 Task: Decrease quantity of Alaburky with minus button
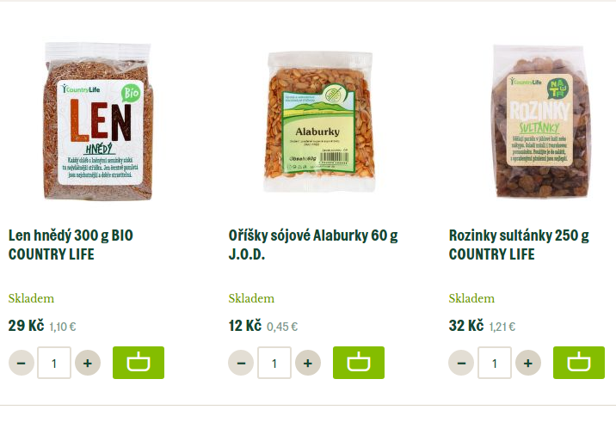point(241,363)
